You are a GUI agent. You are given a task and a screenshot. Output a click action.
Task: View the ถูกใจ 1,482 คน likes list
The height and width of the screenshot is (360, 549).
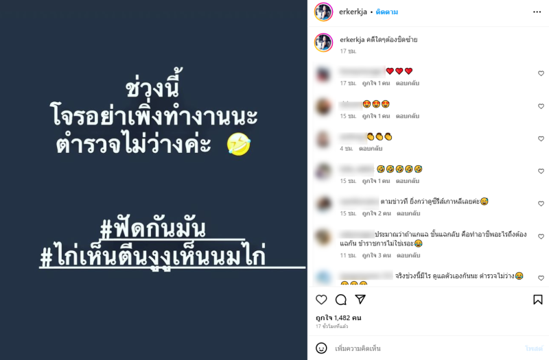pyautogui.click(x=338, y=317)
